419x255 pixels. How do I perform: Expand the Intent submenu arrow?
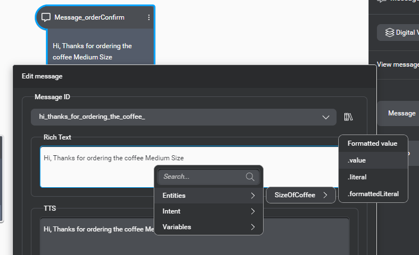click(253, 211)
